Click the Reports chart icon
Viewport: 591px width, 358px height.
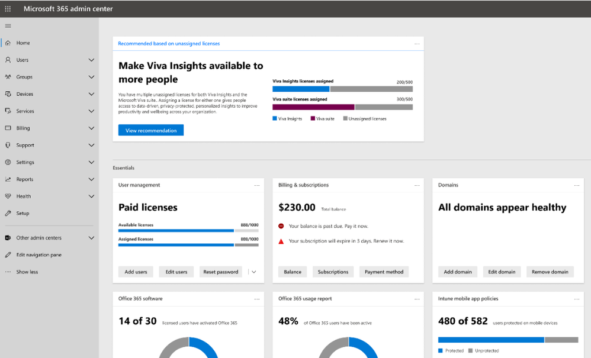8,179
